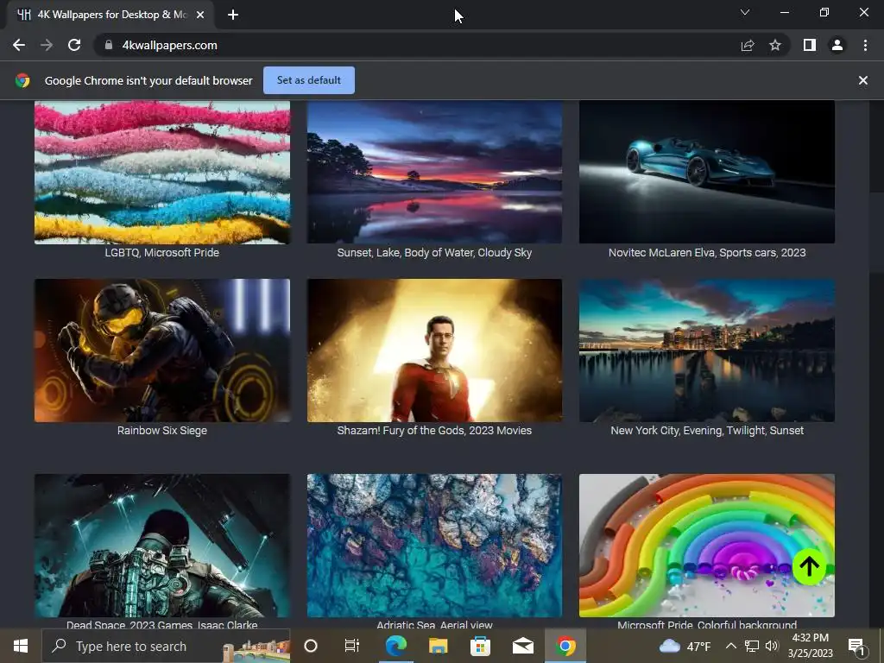Viewport: 884px width, 663px height.
Task: Open the Shazam Fury of the Gods thumbnail
Action: tap(434, 350)
